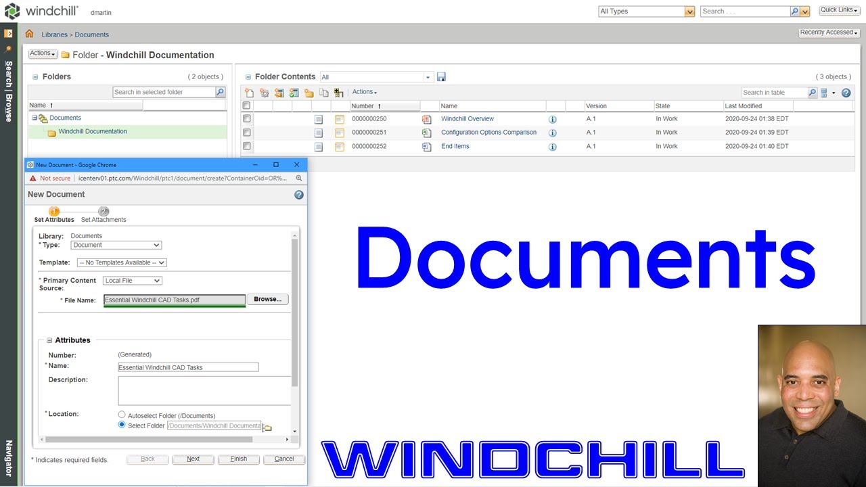Select Windchill Documentation folder in tree
Screen dimensions: 866x487
93,132
